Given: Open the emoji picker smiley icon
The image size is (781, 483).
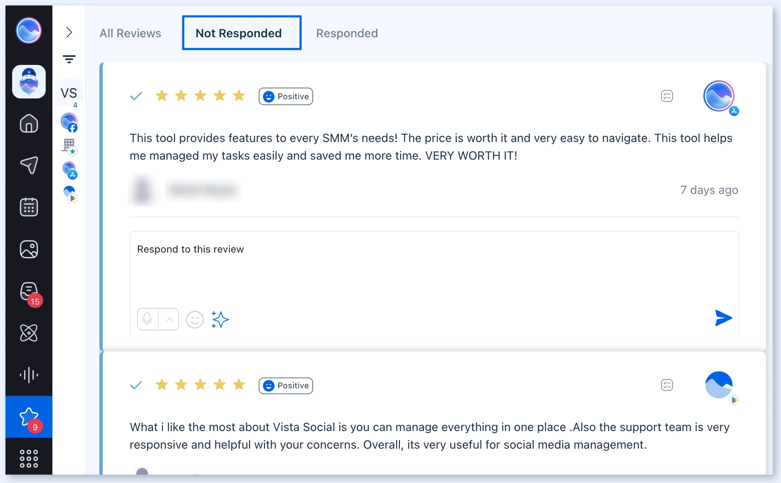Looking at the screenshot, I should click(x=195, y=320).
